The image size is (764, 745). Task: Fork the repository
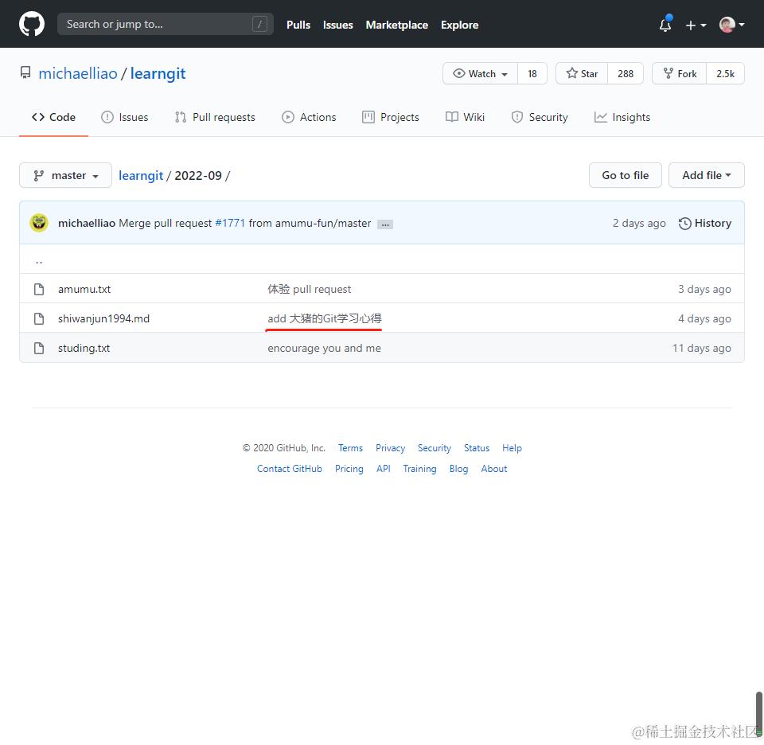tap(679, 73)
